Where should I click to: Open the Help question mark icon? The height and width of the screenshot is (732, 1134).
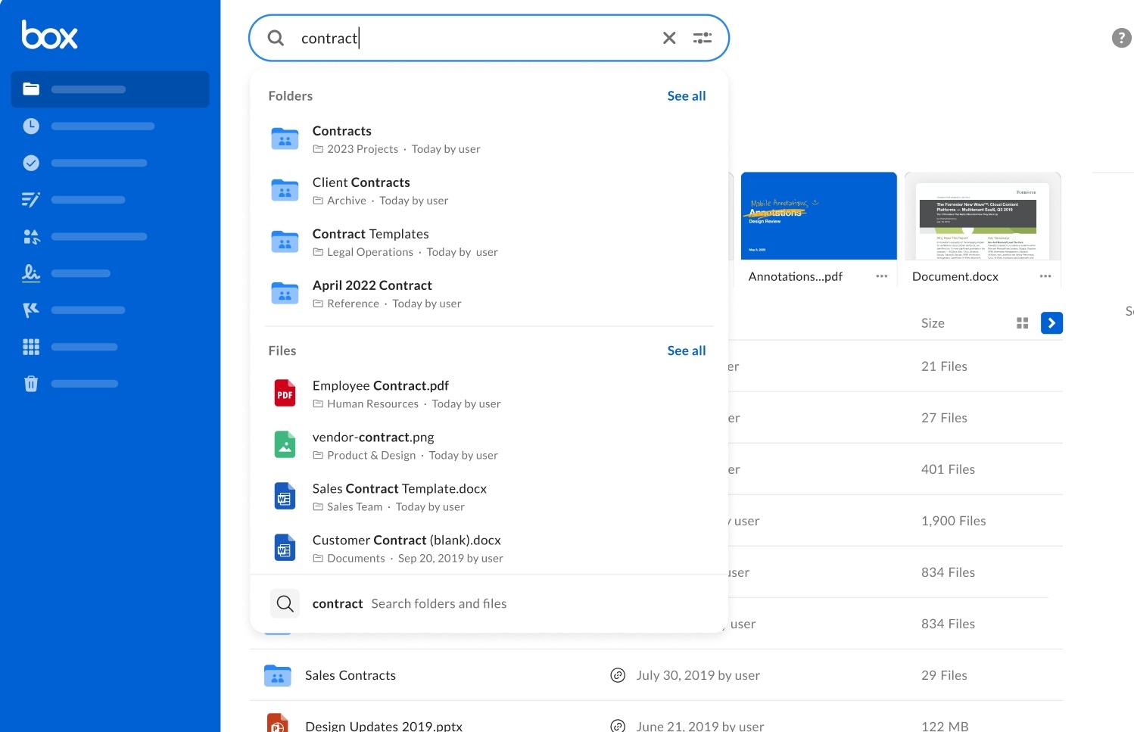[1121, 37]
